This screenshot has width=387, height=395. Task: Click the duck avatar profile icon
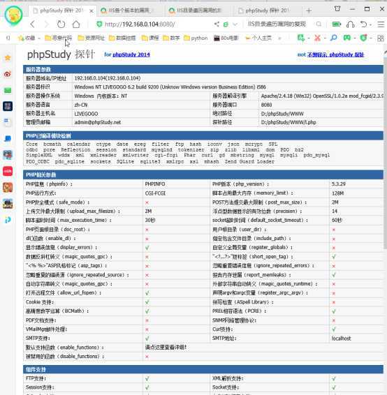tap(13, 15)
